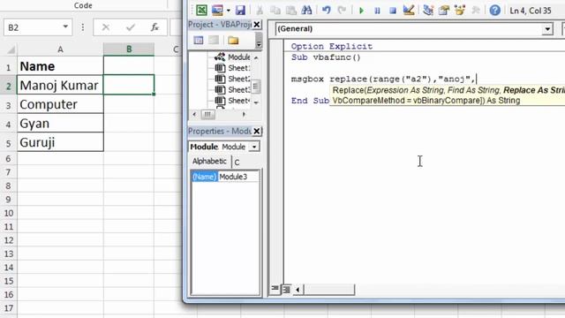The image size is (565, 318).
Task: Click the Cancel X in formula bar
Action: (x=106, y=27)
